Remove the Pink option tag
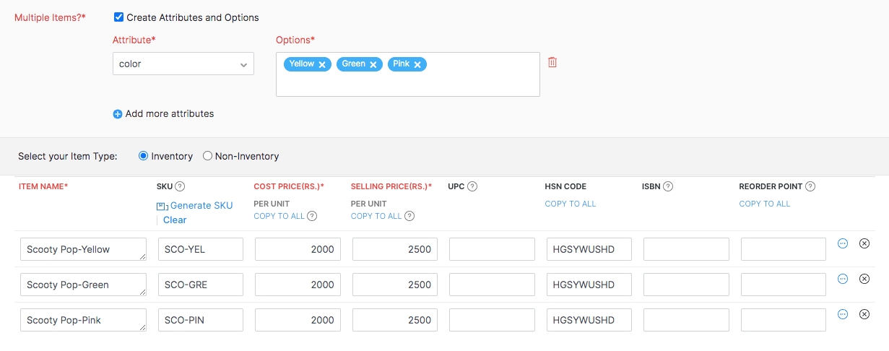The height and width of the screenshot is (351, 889). tap(417, 64)
